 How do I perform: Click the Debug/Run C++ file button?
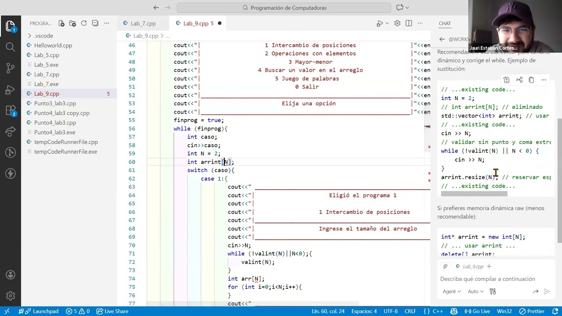point(379,23)
